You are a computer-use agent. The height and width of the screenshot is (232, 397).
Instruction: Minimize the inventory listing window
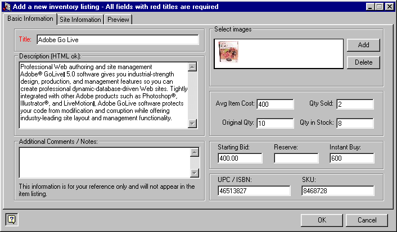click(x=370, y=7)
